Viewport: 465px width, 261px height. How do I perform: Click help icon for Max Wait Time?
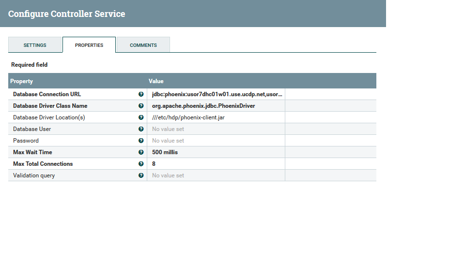[141, 152]
